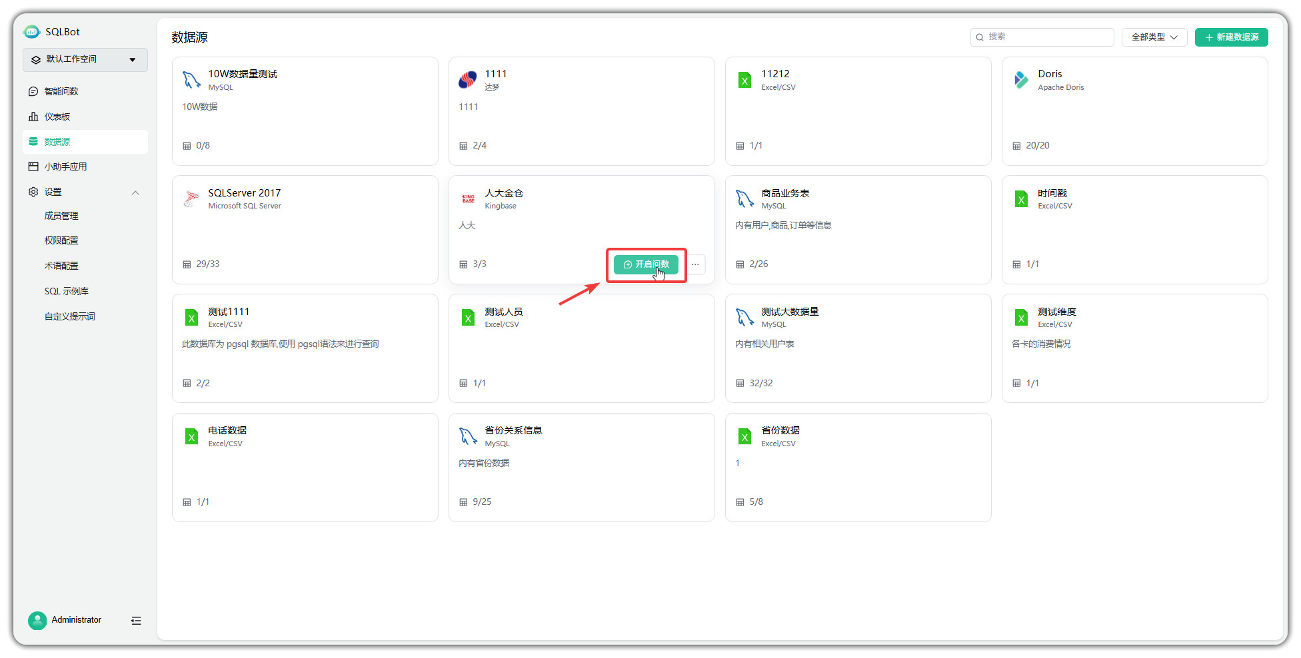
Task: Click the MySQL dolphin icon on 商品业务表
Action: tap(744, 198)
